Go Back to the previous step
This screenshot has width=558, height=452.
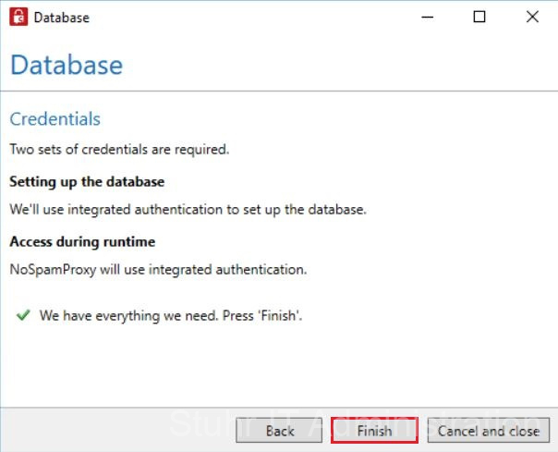tap(280, 431)
